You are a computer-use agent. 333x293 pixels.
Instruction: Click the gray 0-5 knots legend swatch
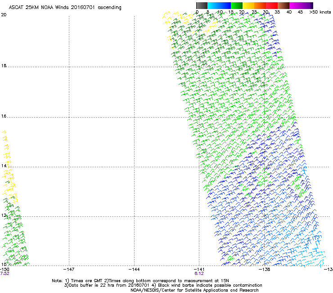tap(202, 5)
